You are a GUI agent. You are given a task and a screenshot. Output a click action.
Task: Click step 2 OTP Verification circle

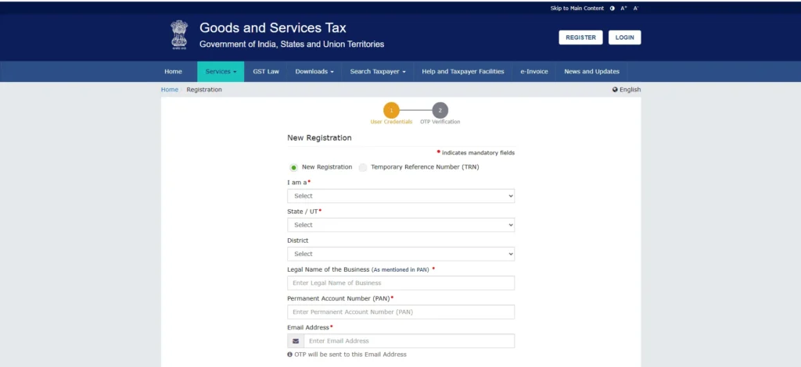pos(440,110)
